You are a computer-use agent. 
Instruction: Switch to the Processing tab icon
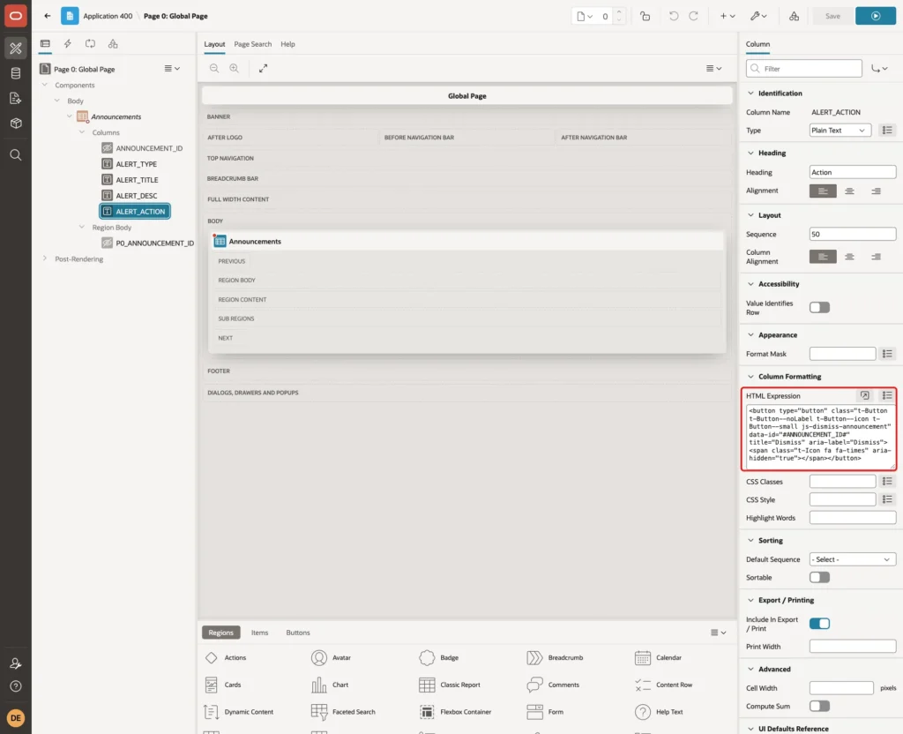[x=91, y=44]
